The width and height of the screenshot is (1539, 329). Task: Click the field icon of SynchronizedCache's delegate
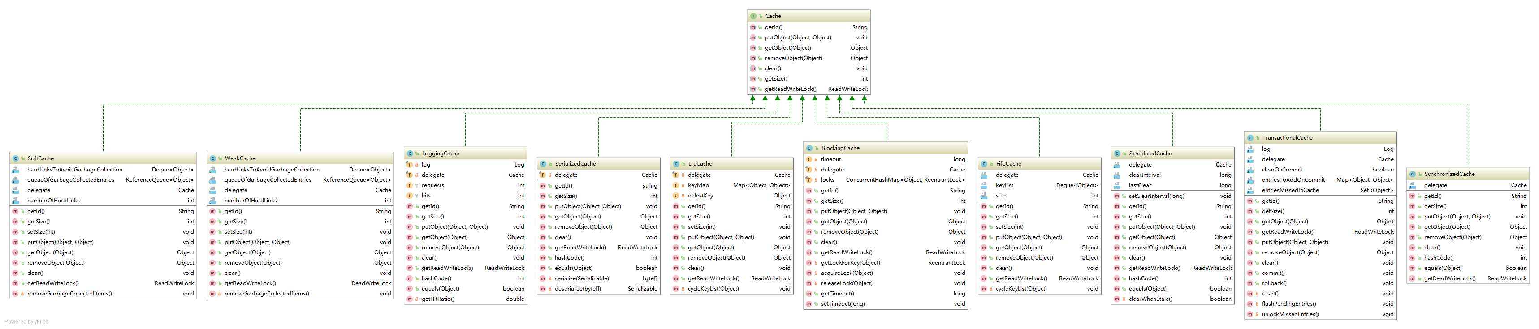click(x=1412, y=185)
